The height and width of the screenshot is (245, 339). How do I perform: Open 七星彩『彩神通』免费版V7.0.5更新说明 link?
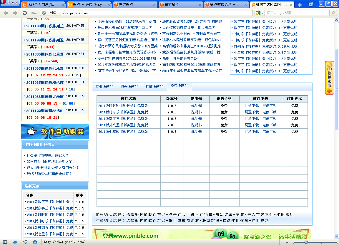(265, 53)
